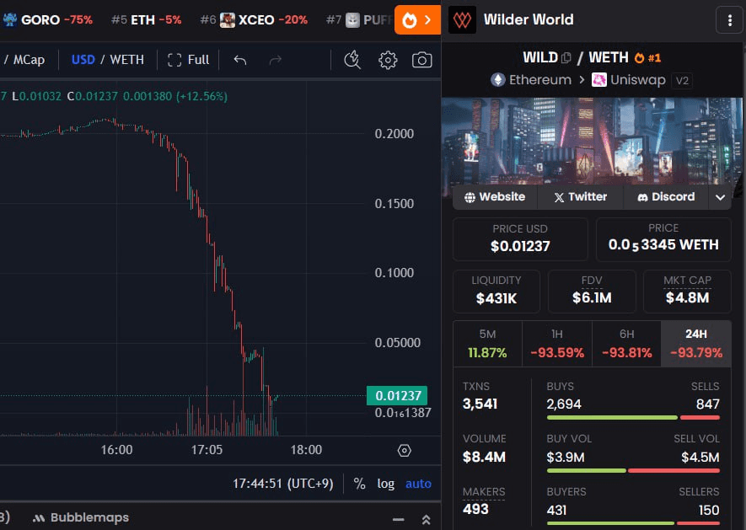Open quick search lightning magnifier icon
Screen dimensions: 746x530
click(352, 60)
